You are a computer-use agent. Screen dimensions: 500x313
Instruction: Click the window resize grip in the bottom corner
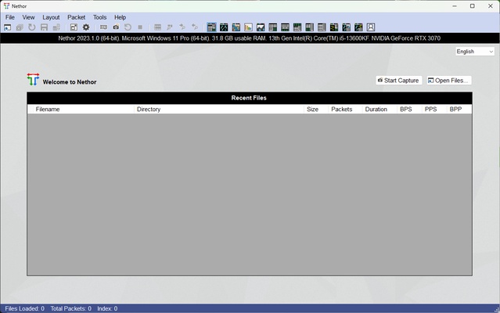coord(497,310)
